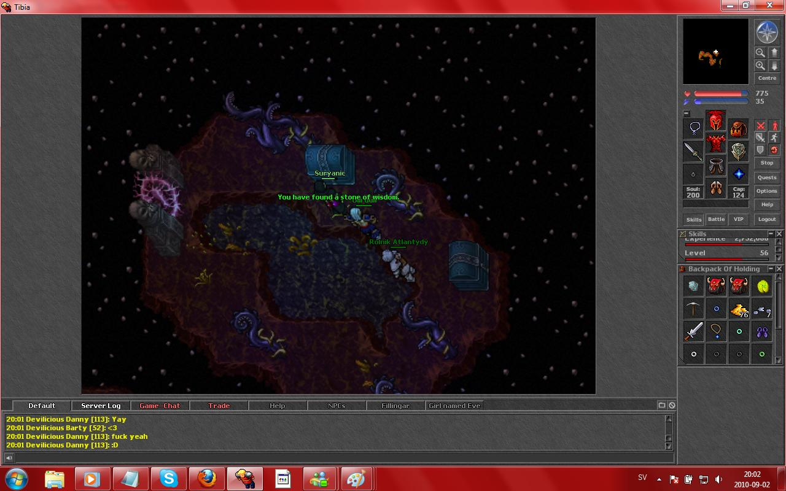Viewport: 786px width, 491px height.
Task: Toggle the Battle window button
Action: point(717,219)
